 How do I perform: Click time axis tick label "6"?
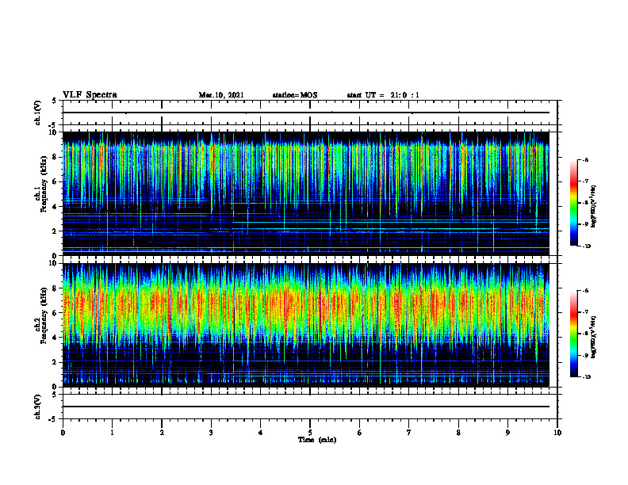tap(360, 433)
